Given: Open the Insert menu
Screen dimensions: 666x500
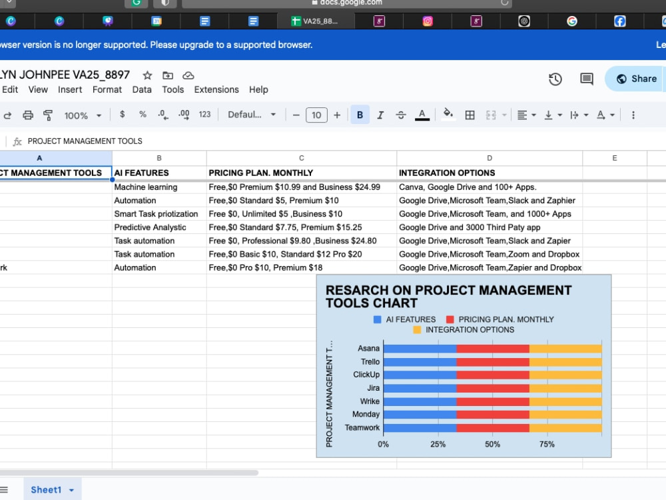Looking at the screenshot, I should coord(70,90).
